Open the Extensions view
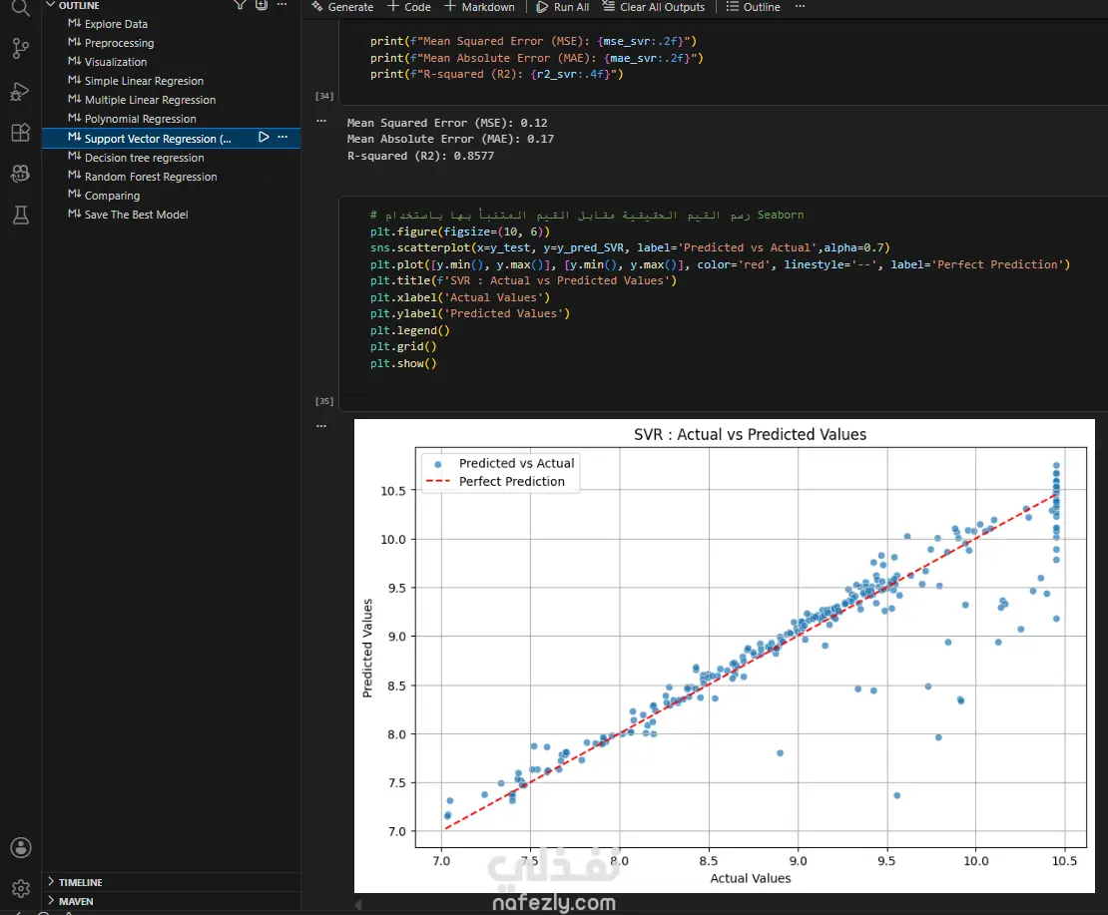1108x915 pixels. 21,132
